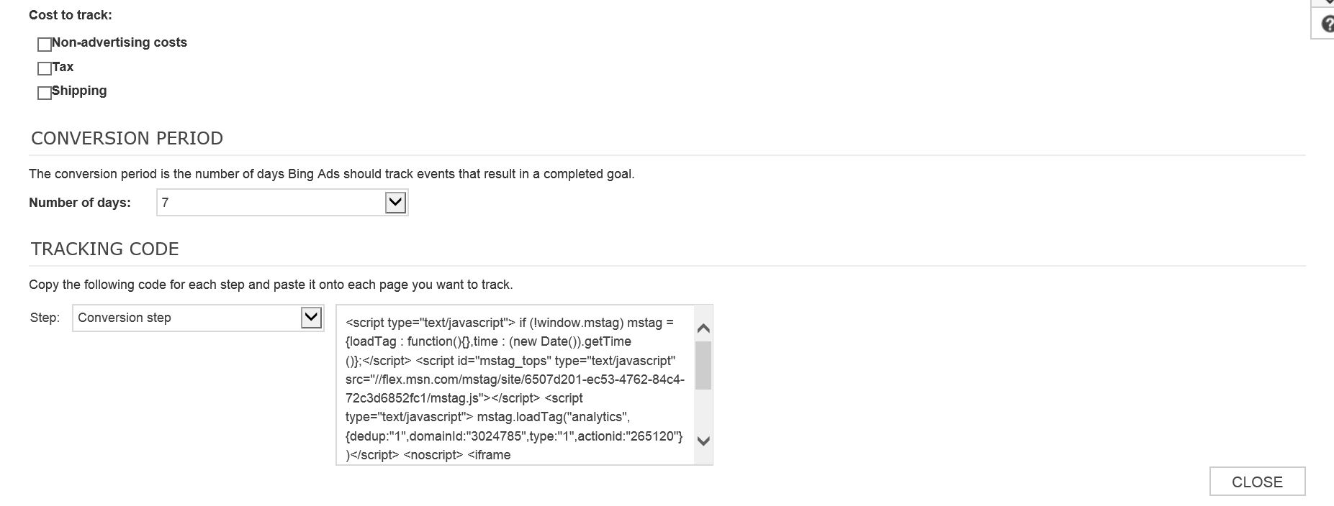Click the Non-advertising costs label text
Screen dimensions: 1334x506
coord(120,42)
